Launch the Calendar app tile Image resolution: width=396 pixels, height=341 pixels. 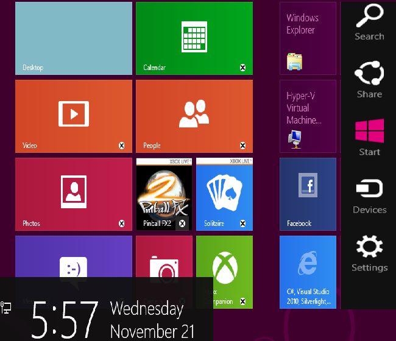coord(194,38)
